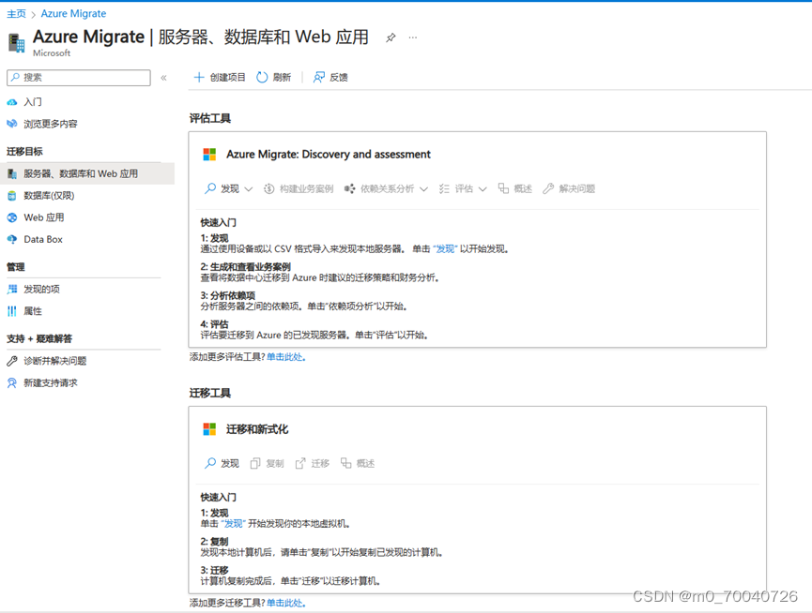This screenshot has width=812, height=613.
Task: Open 属性 under 管理
Action: click(x=33, y=311)
